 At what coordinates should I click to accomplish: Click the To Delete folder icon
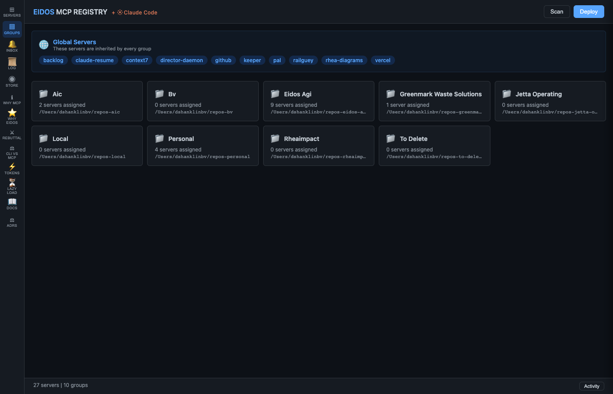[391, 138]
